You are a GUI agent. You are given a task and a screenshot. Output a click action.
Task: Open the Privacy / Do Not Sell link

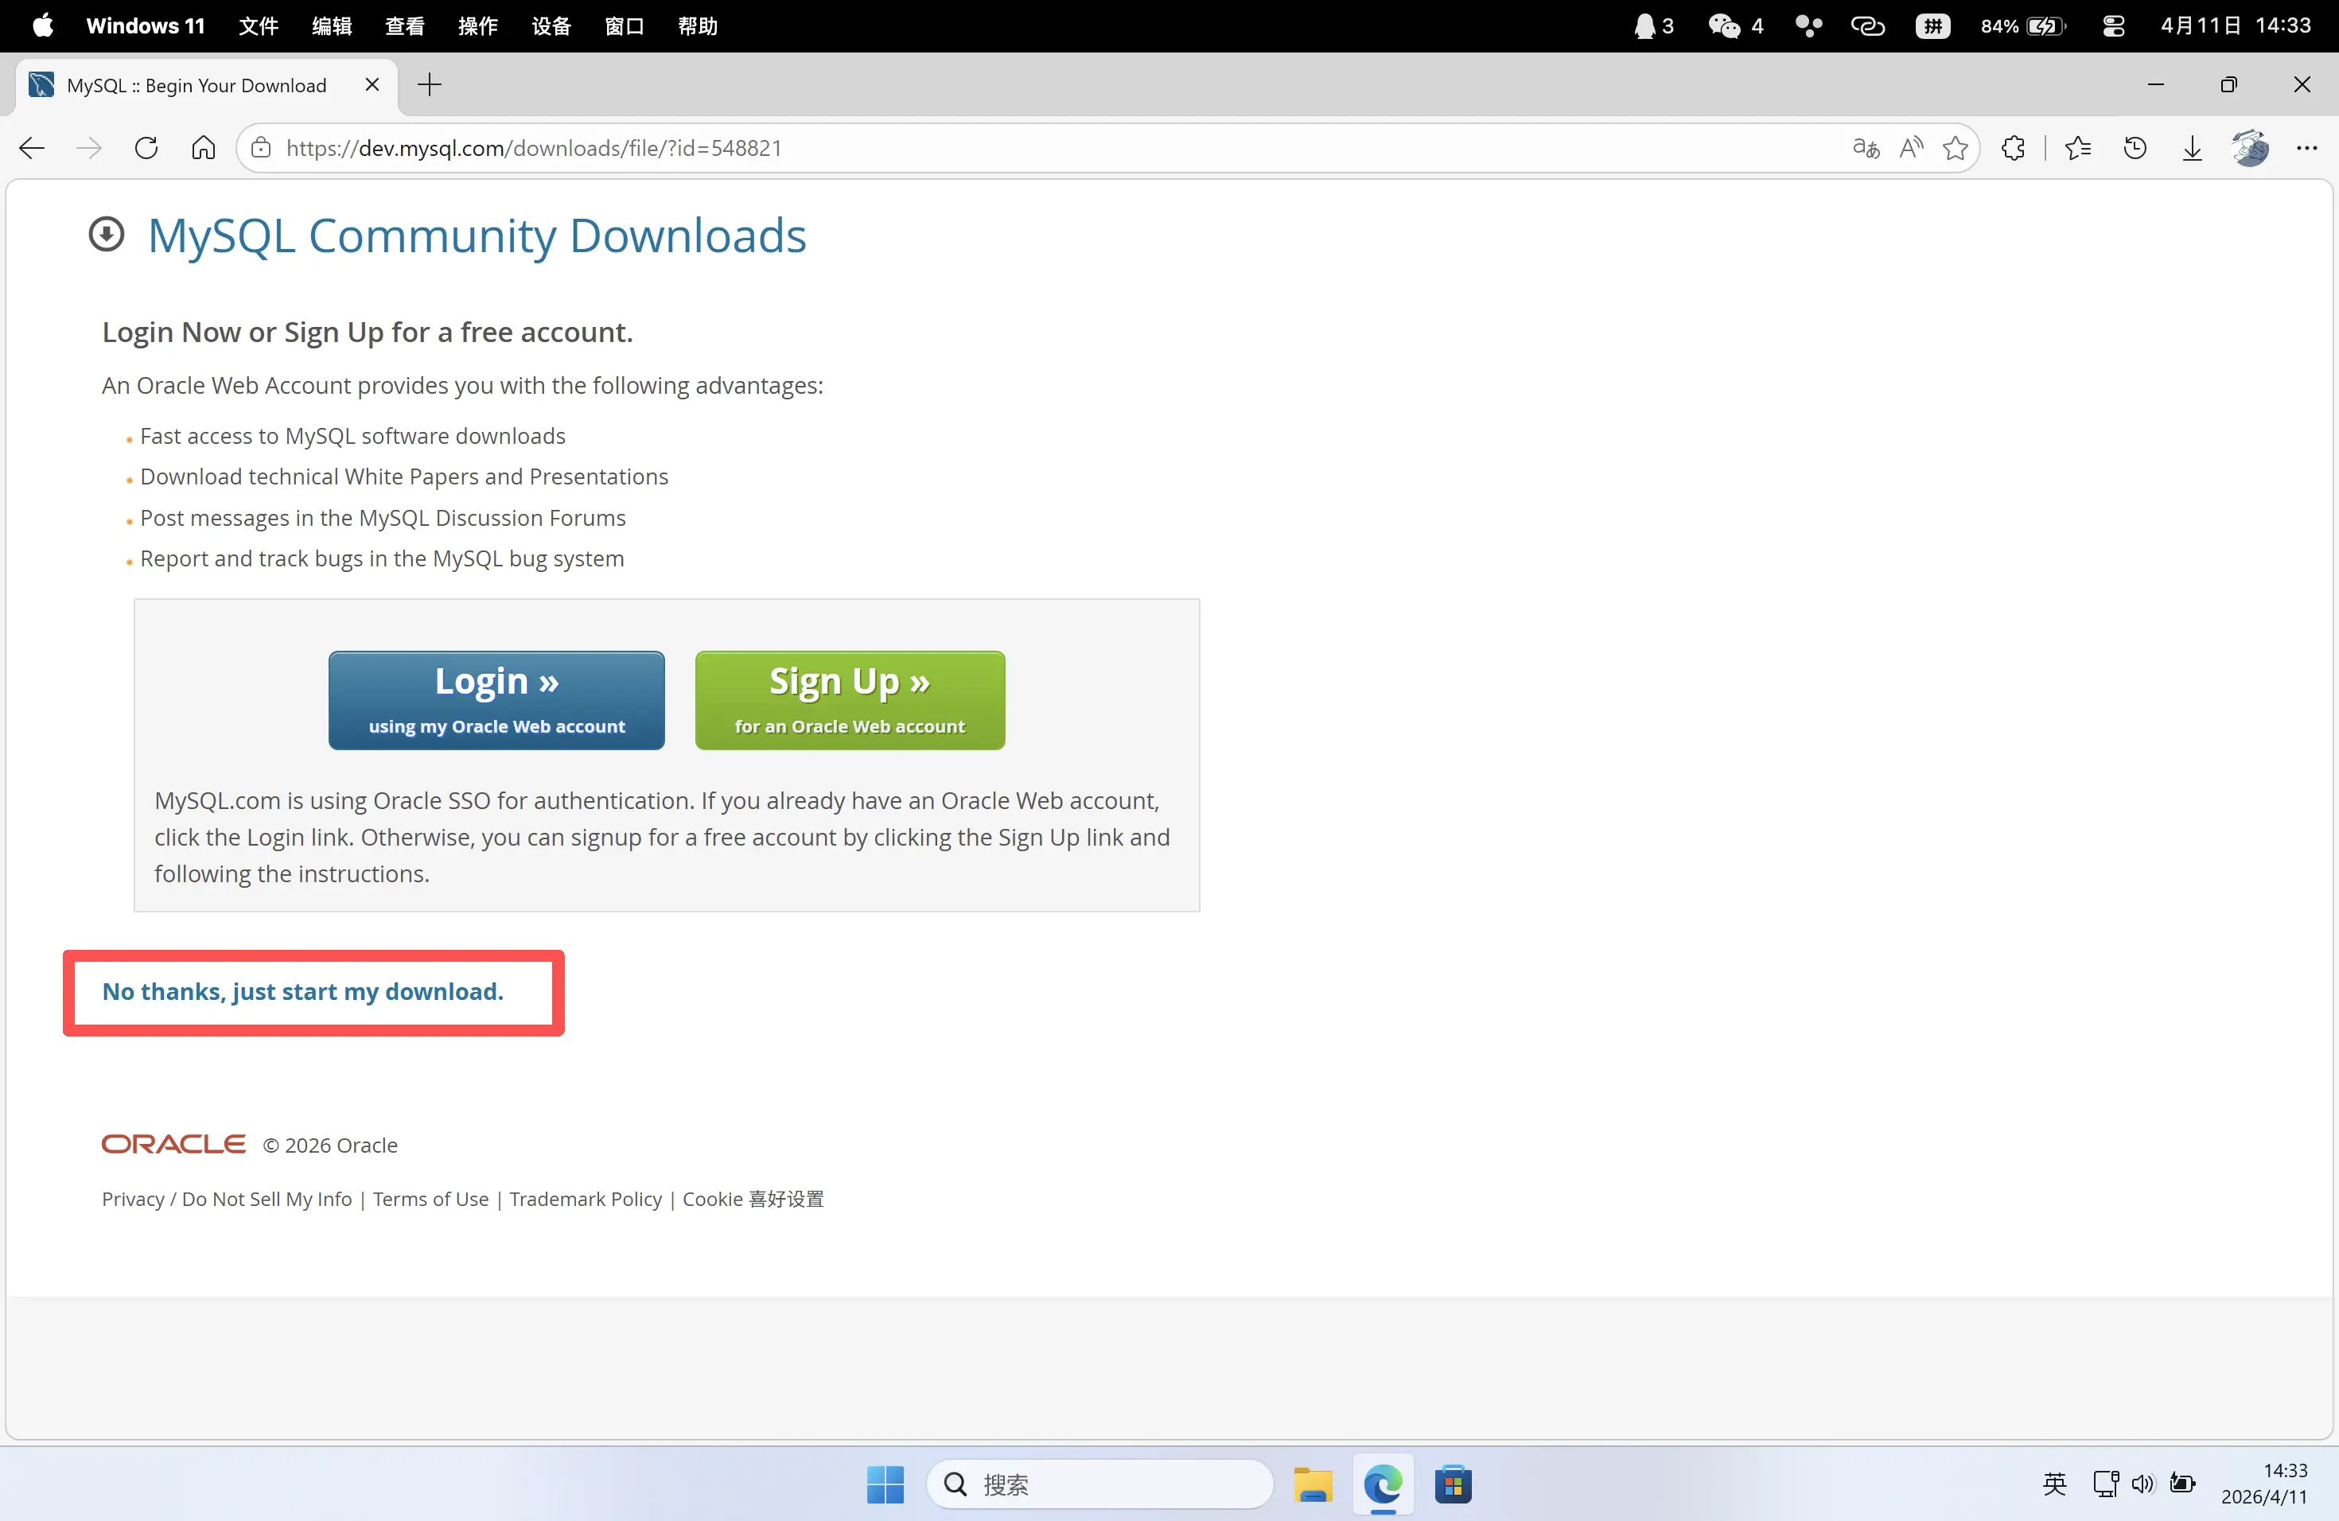(x=227, y=1199)
